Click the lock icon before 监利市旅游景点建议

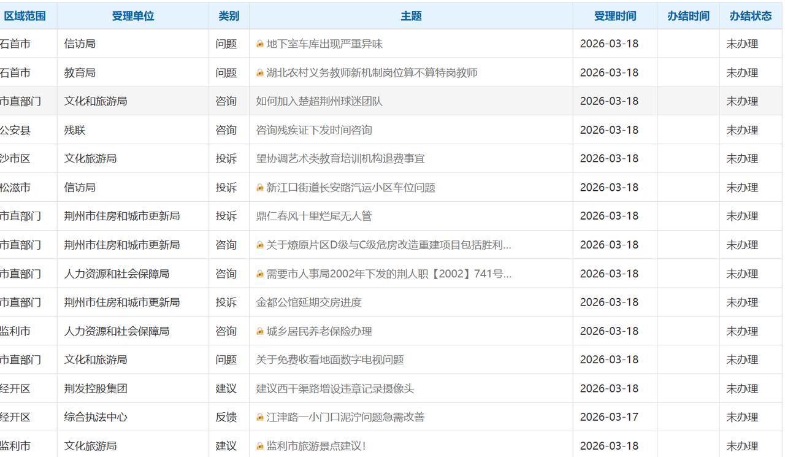(x=259, y=445)
